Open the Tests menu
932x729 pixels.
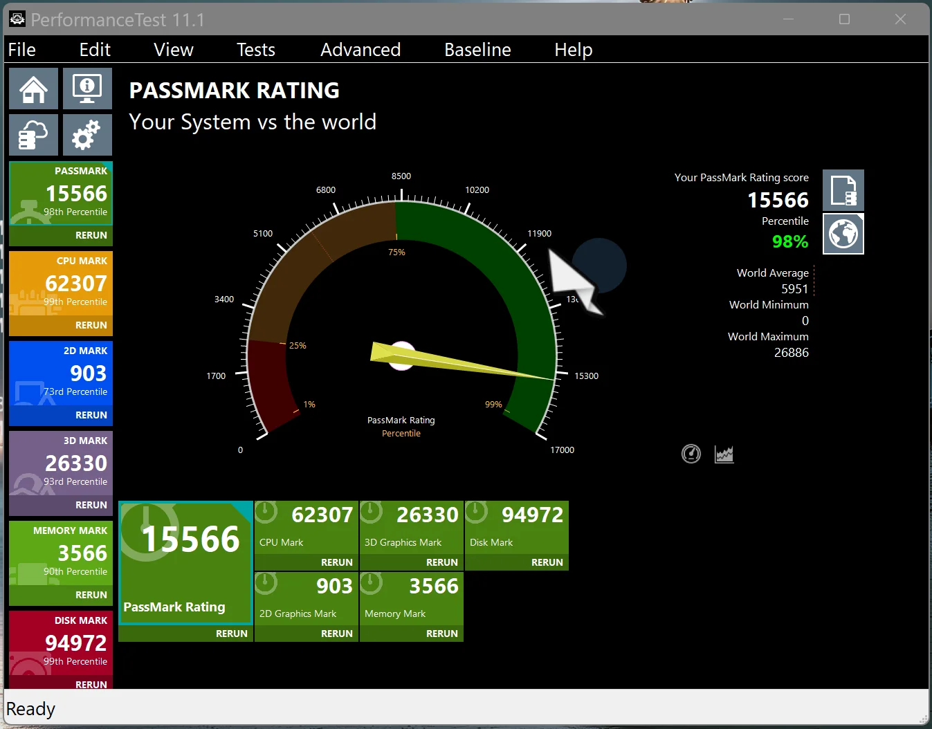(256, 50)
